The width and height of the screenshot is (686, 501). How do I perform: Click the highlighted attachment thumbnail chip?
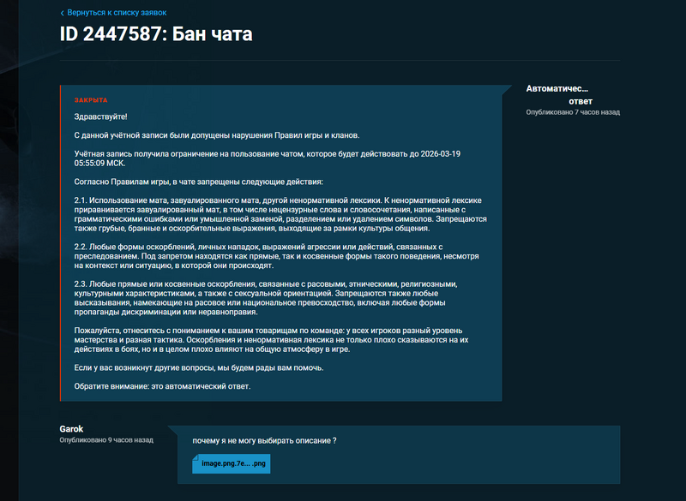tap(232, 463)
